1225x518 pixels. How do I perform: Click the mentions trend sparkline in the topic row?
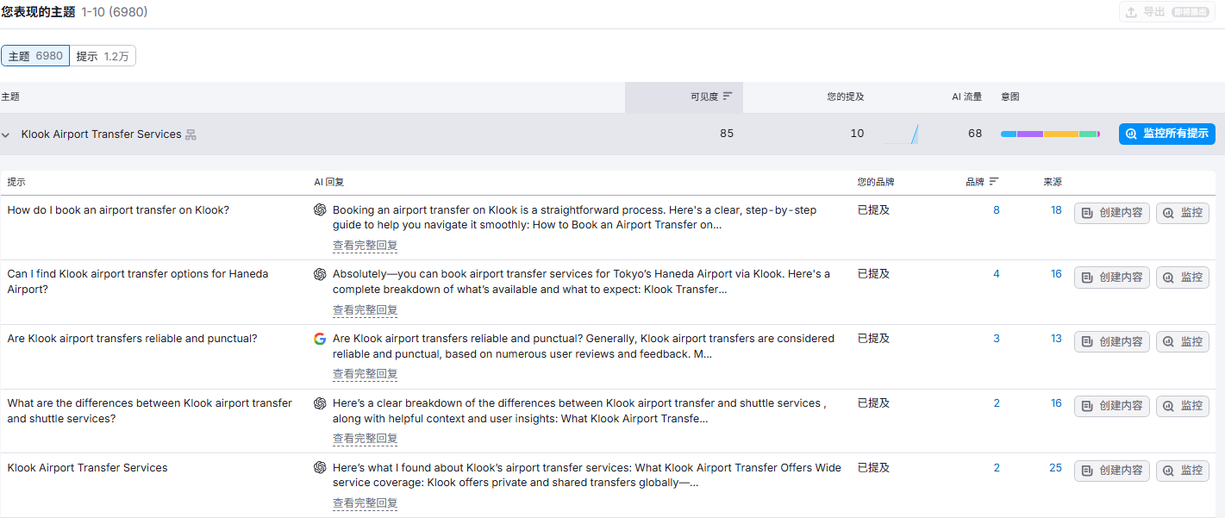click(x=902, y=134)
